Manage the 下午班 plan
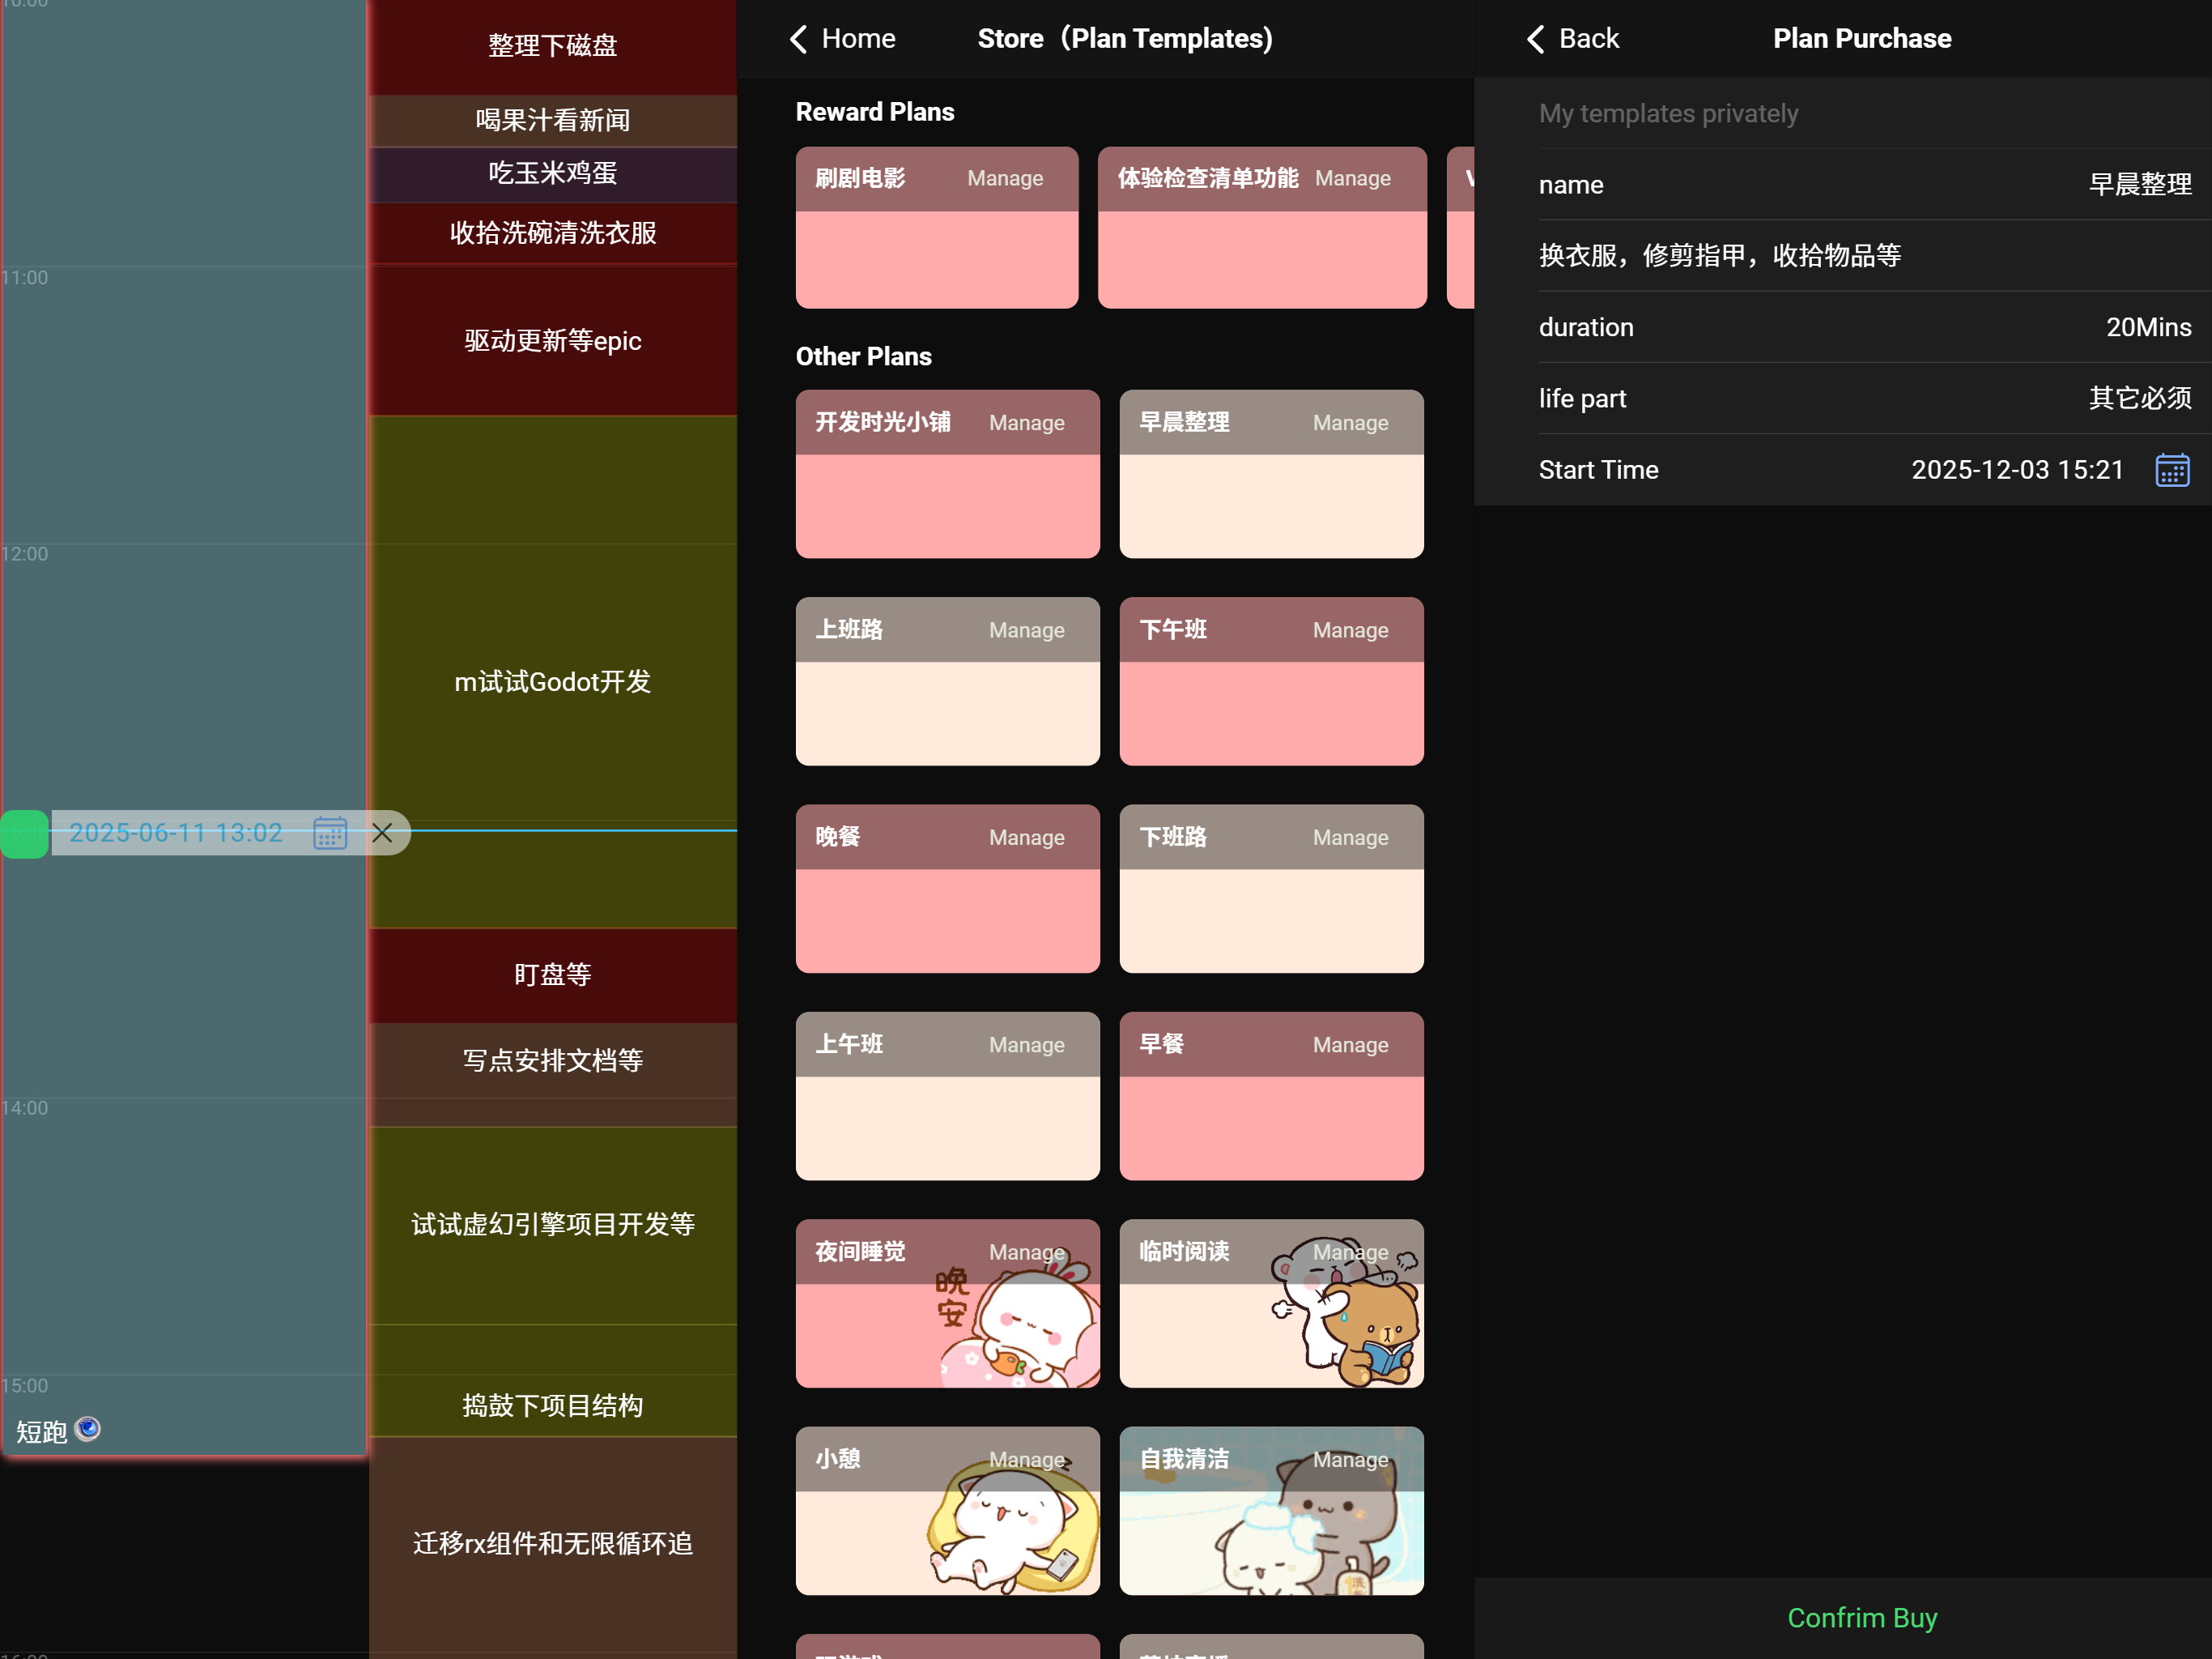The image size is (2212, 1659). point(1351,630)
